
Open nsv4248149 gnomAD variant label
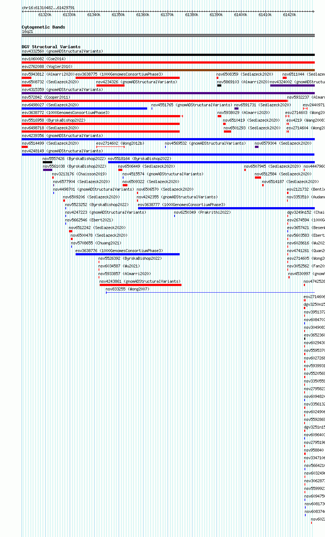coord(62,151)
